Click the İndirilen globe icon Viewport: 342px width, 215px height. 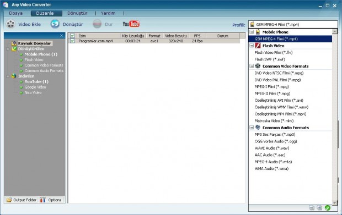click(x=14, y=76)
